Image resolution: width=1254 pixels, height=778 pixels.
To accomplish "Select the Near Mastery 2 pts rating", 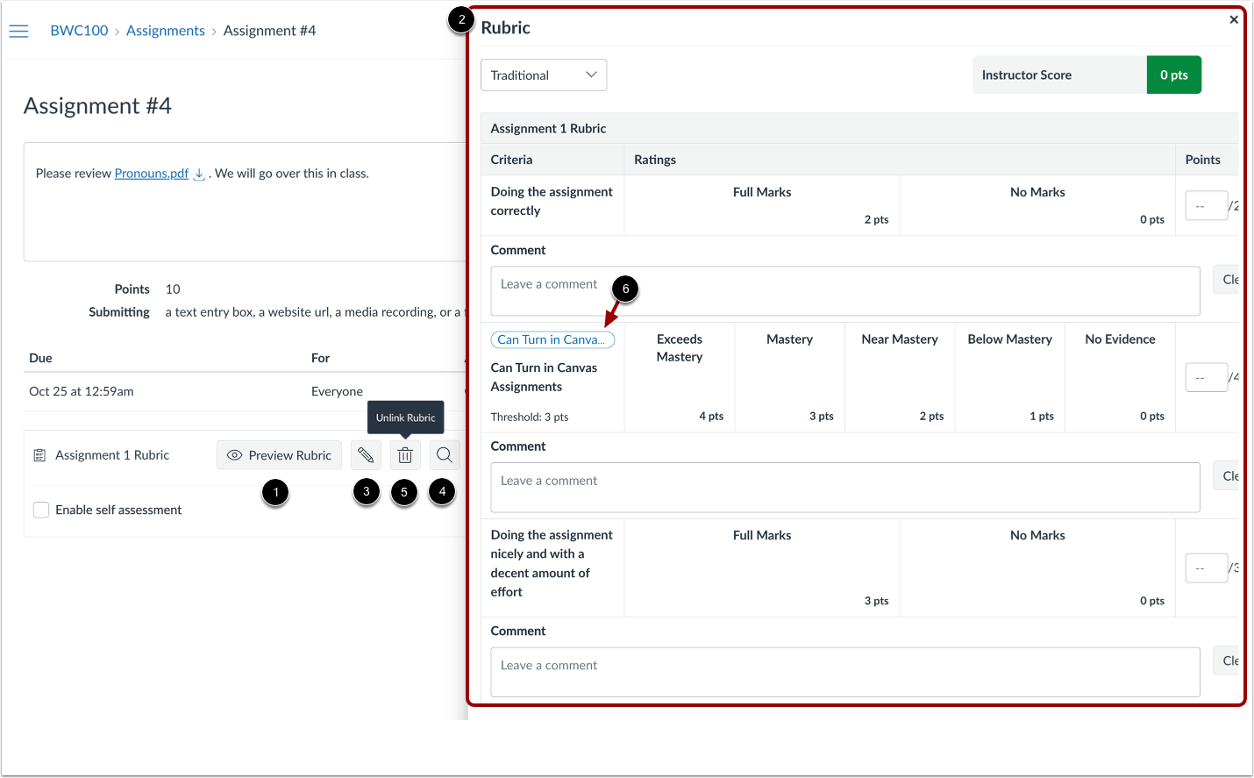I will [900, 377].
